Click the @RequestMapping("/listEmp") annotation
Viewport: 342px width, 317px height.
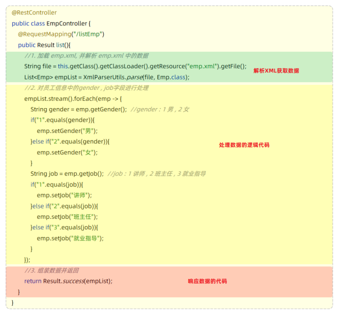point(61,34)
